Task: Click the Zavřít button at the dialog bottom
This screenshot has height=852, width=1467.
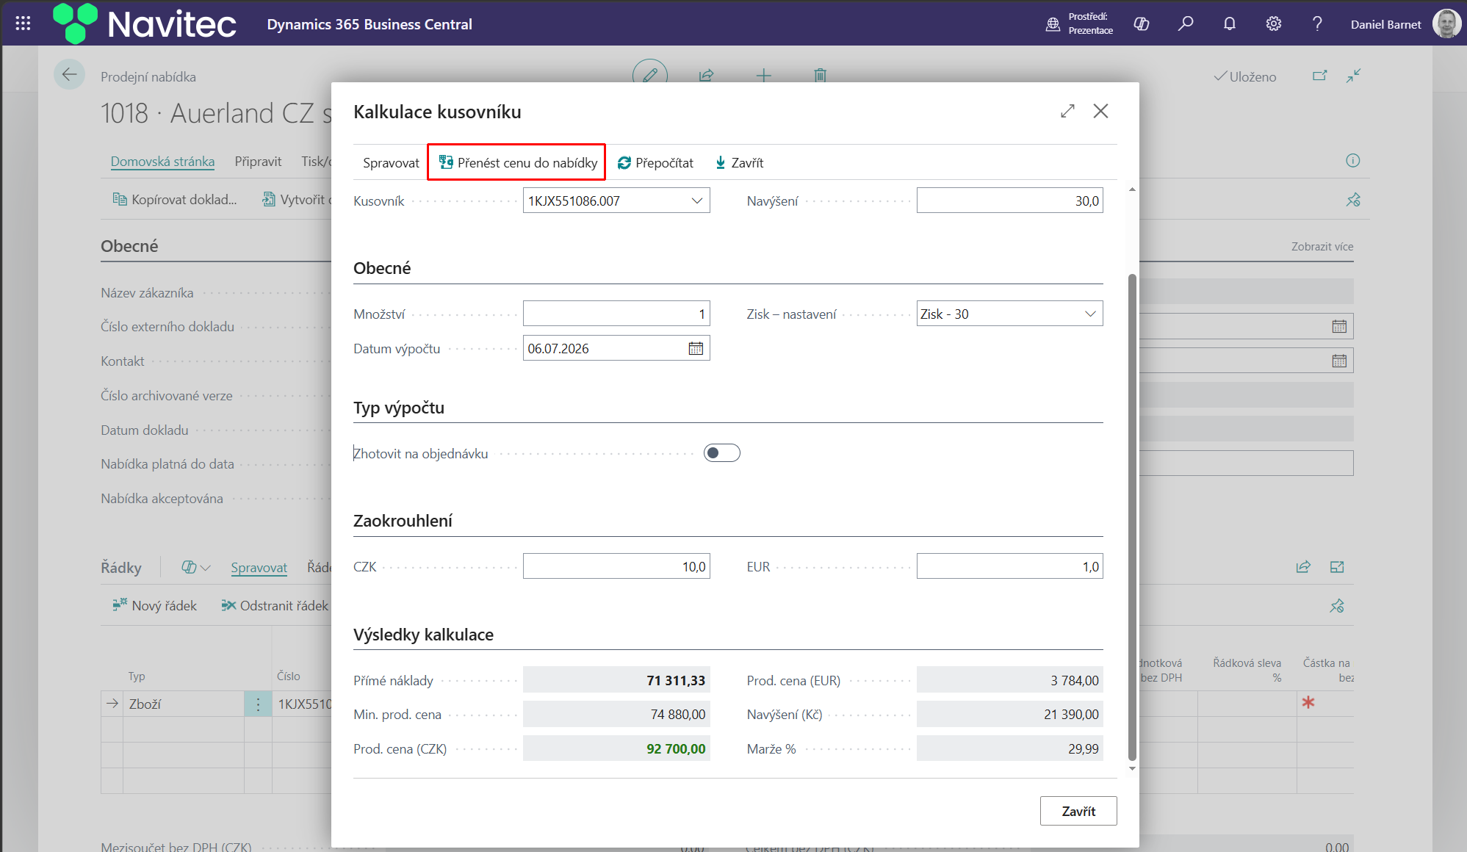Action: (1078, 811)
